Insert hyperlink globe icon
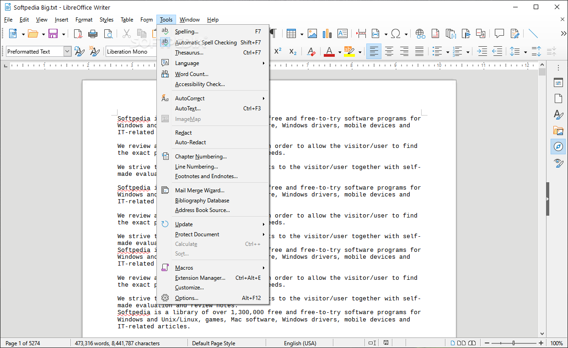 [421, 33]
